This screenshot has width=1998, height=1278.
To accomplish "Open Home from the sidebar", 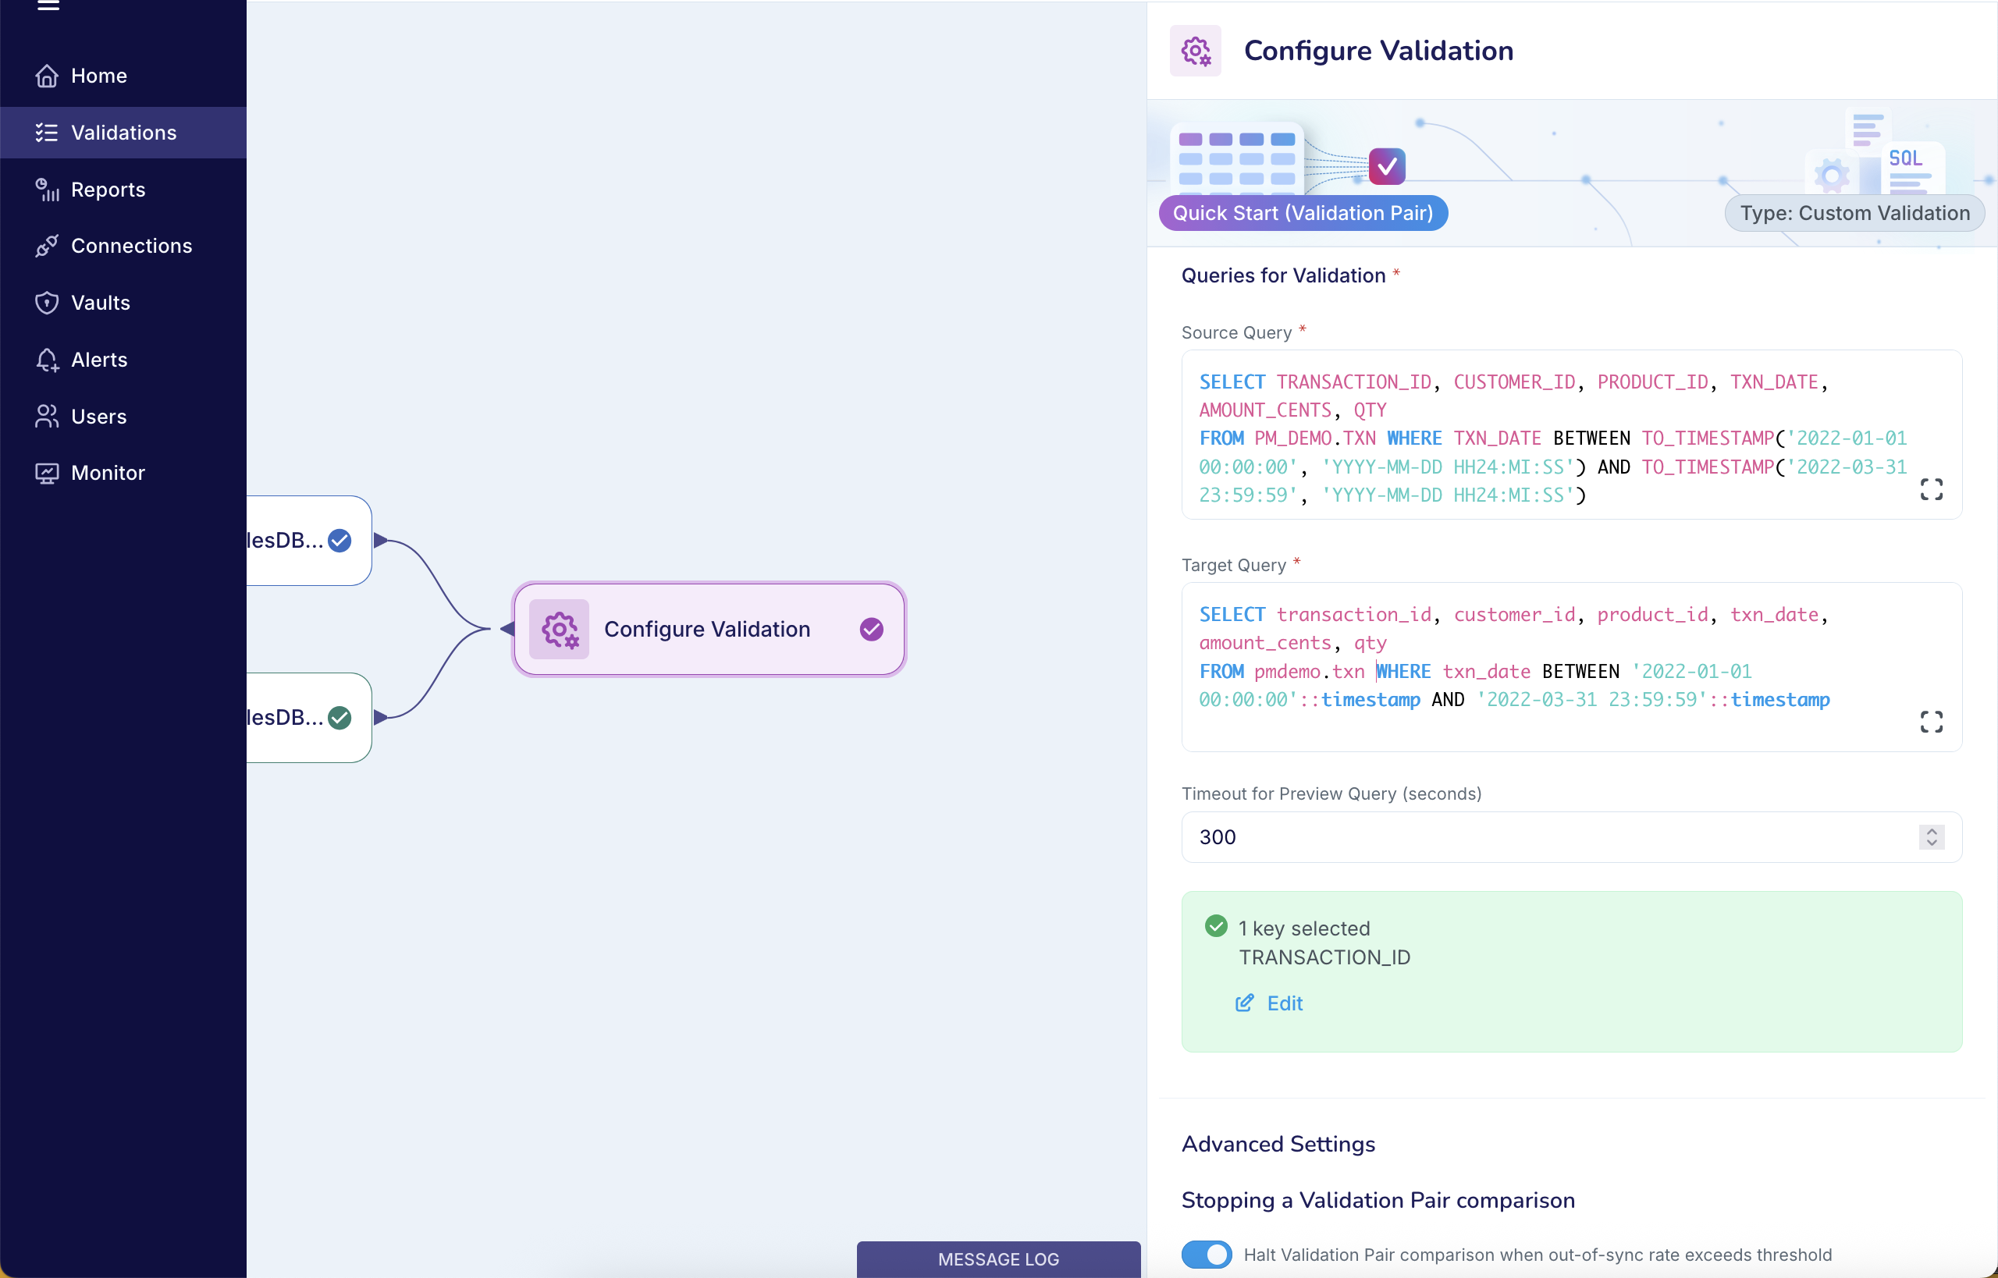I will pyautogui.click(x=98, y=76).
